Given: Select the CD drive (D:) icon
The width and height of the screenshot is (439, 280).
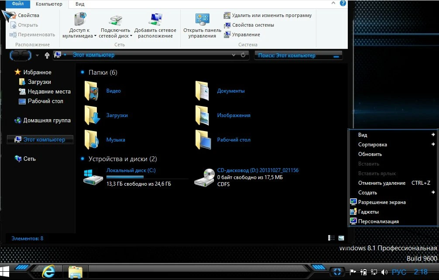Looking at the screenshot, I should point(204,177).
